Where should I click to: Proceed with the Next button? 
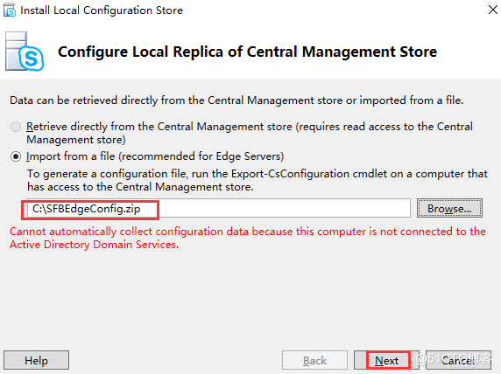[386, 360]
